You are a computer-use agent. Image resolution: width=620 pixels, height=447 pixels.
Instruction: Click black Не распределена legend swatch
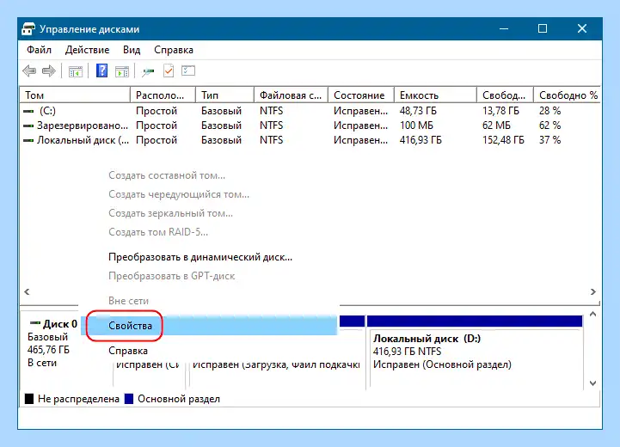29,399
